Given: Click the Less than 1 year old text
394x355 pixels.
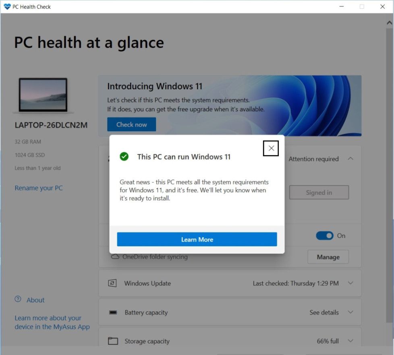Looking at the screenshot, I should coord(37,168).
